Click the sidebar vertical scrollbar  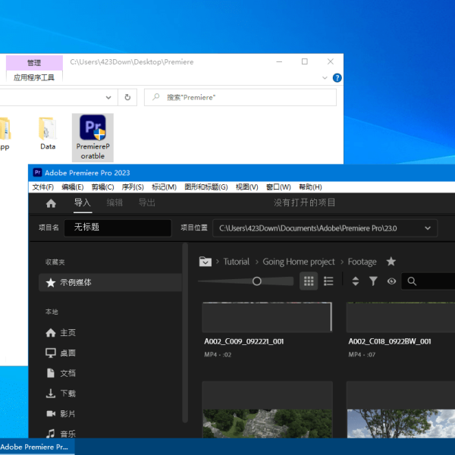click(x=185, y=333)
